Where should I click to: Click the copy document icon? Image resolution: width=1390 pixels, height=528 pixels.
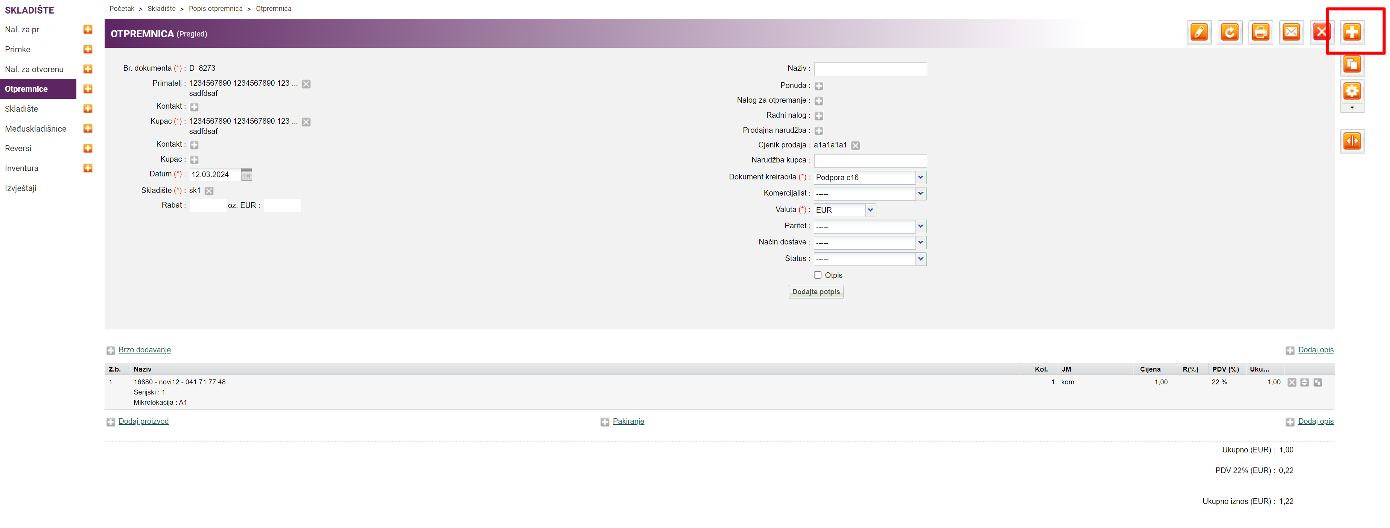click(x=1351, y=65)
